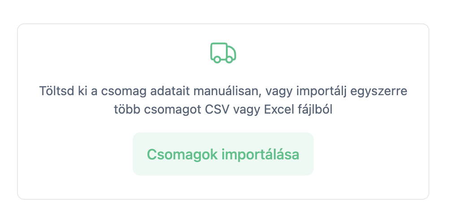The width and height of the screenshot is (450, 220).
Task: Click the truck icon's rear wheel
Action: click(217, 59)
